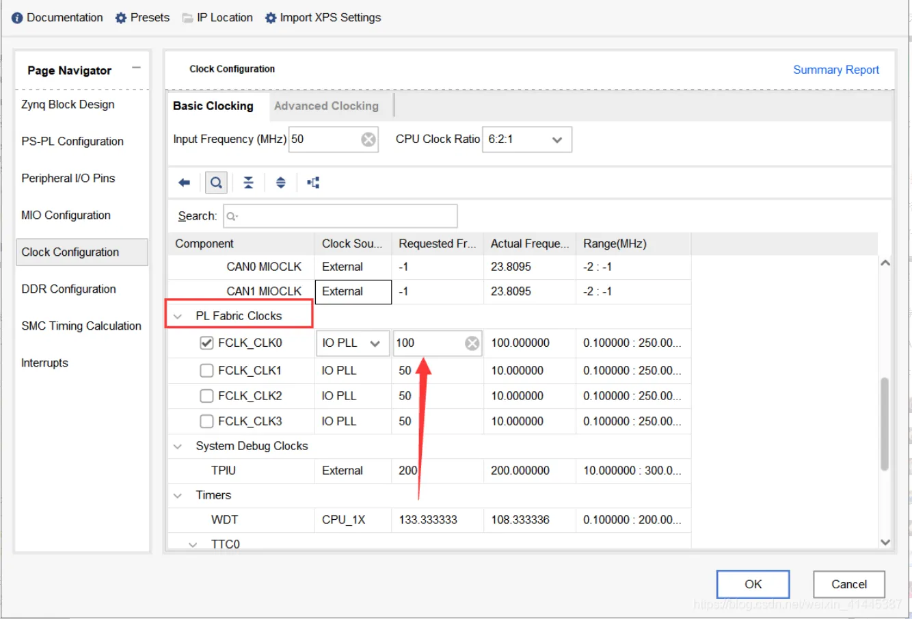Select the CAN0 MIOCLK row

tap(429, 267)
